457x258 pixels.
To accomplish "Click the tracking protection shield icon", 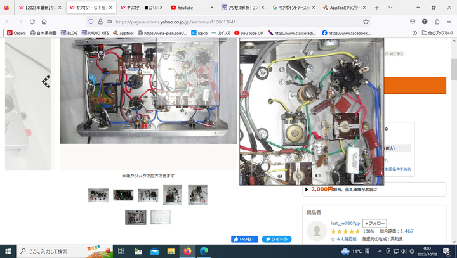I will 91,21.
